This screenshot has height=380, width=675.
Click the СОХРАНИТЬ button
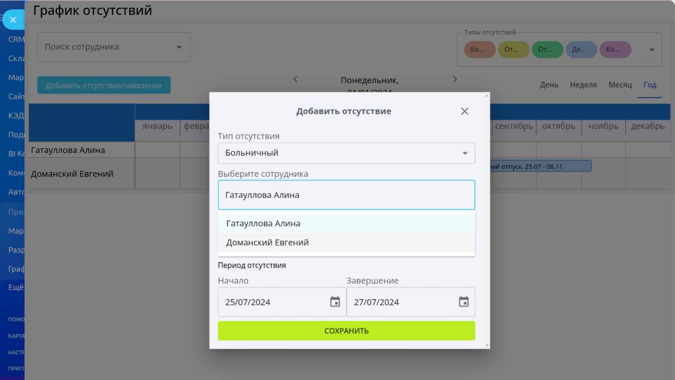(346, 331)
